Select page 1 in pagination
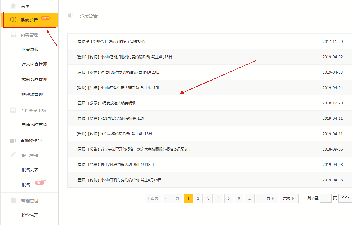361x225 pixels. [x=188, y=198]
